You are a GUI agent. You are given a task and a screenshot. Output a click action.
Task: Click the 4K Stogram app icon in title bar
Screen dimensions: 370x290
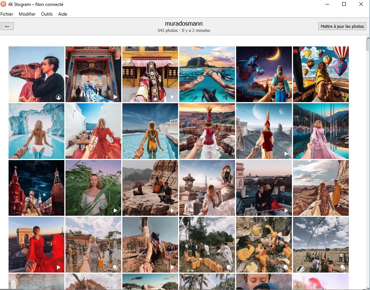pyautogui.click(x=3, y=4)
